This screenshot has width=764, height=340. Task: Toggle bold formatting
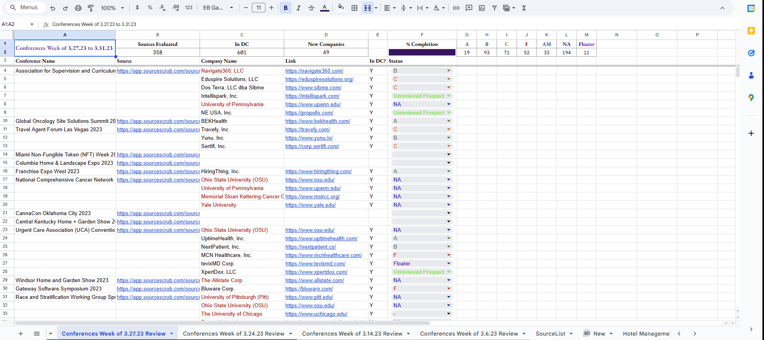(286, 8)
